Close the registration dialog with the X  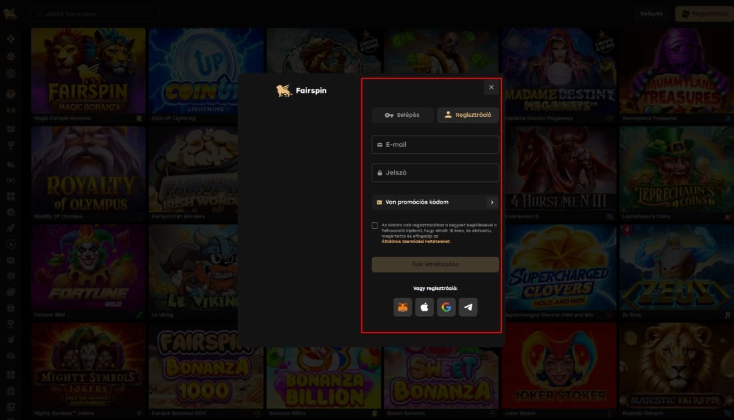coord(491,87)
